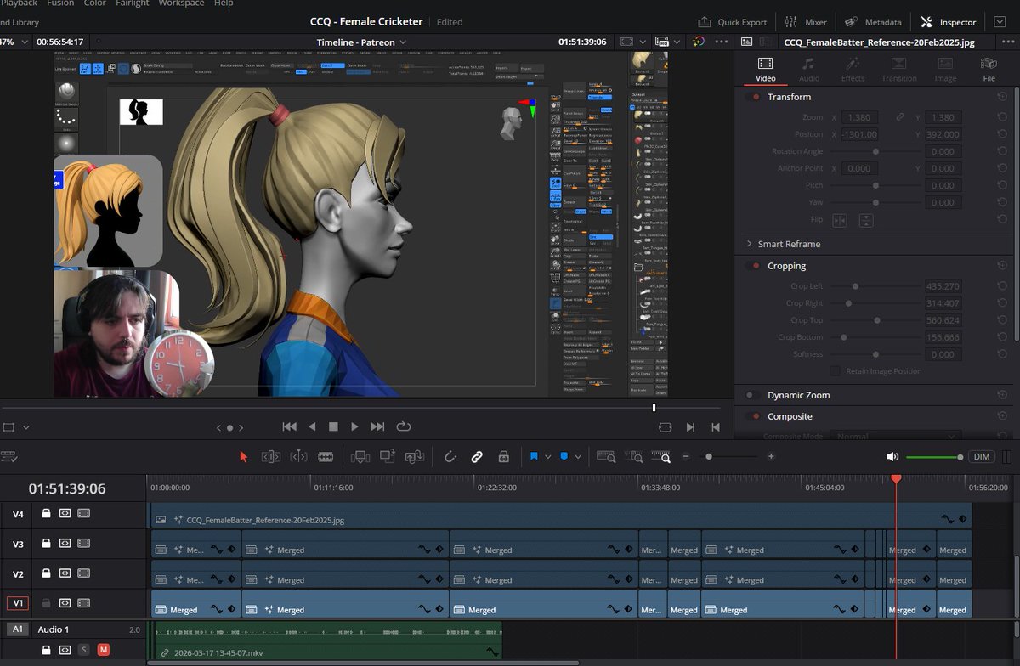Click the Loop playback button
Viewport: 1020px width, 666px height.
point(403,426)
